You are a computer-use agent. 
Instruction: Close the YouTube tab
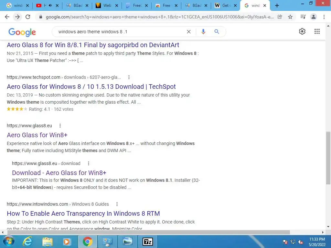point(57,5)
